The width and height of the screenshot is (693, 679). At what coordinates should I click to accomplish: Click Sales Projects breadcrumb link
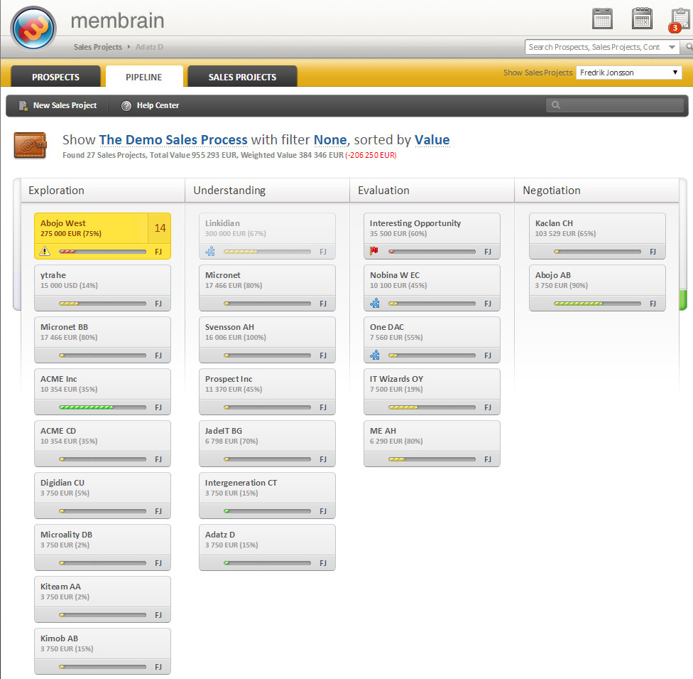point(98,47)
